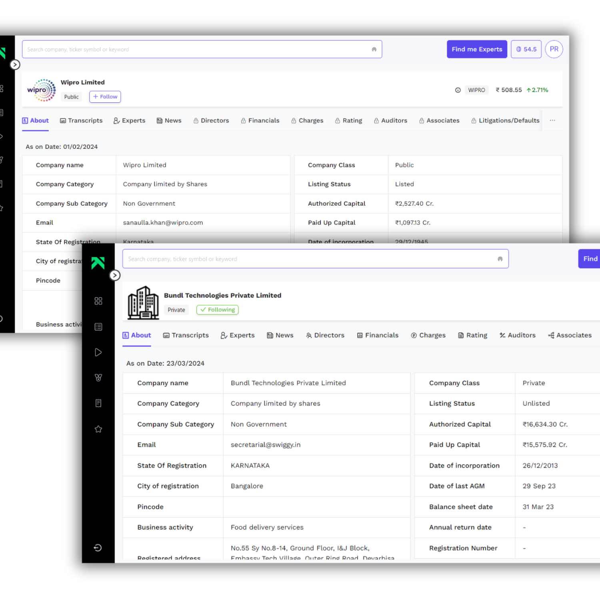The height and width of the screenshot is (600, 600).
Task: Open list icon in Bundl sidebar
Action: point(98,327)
